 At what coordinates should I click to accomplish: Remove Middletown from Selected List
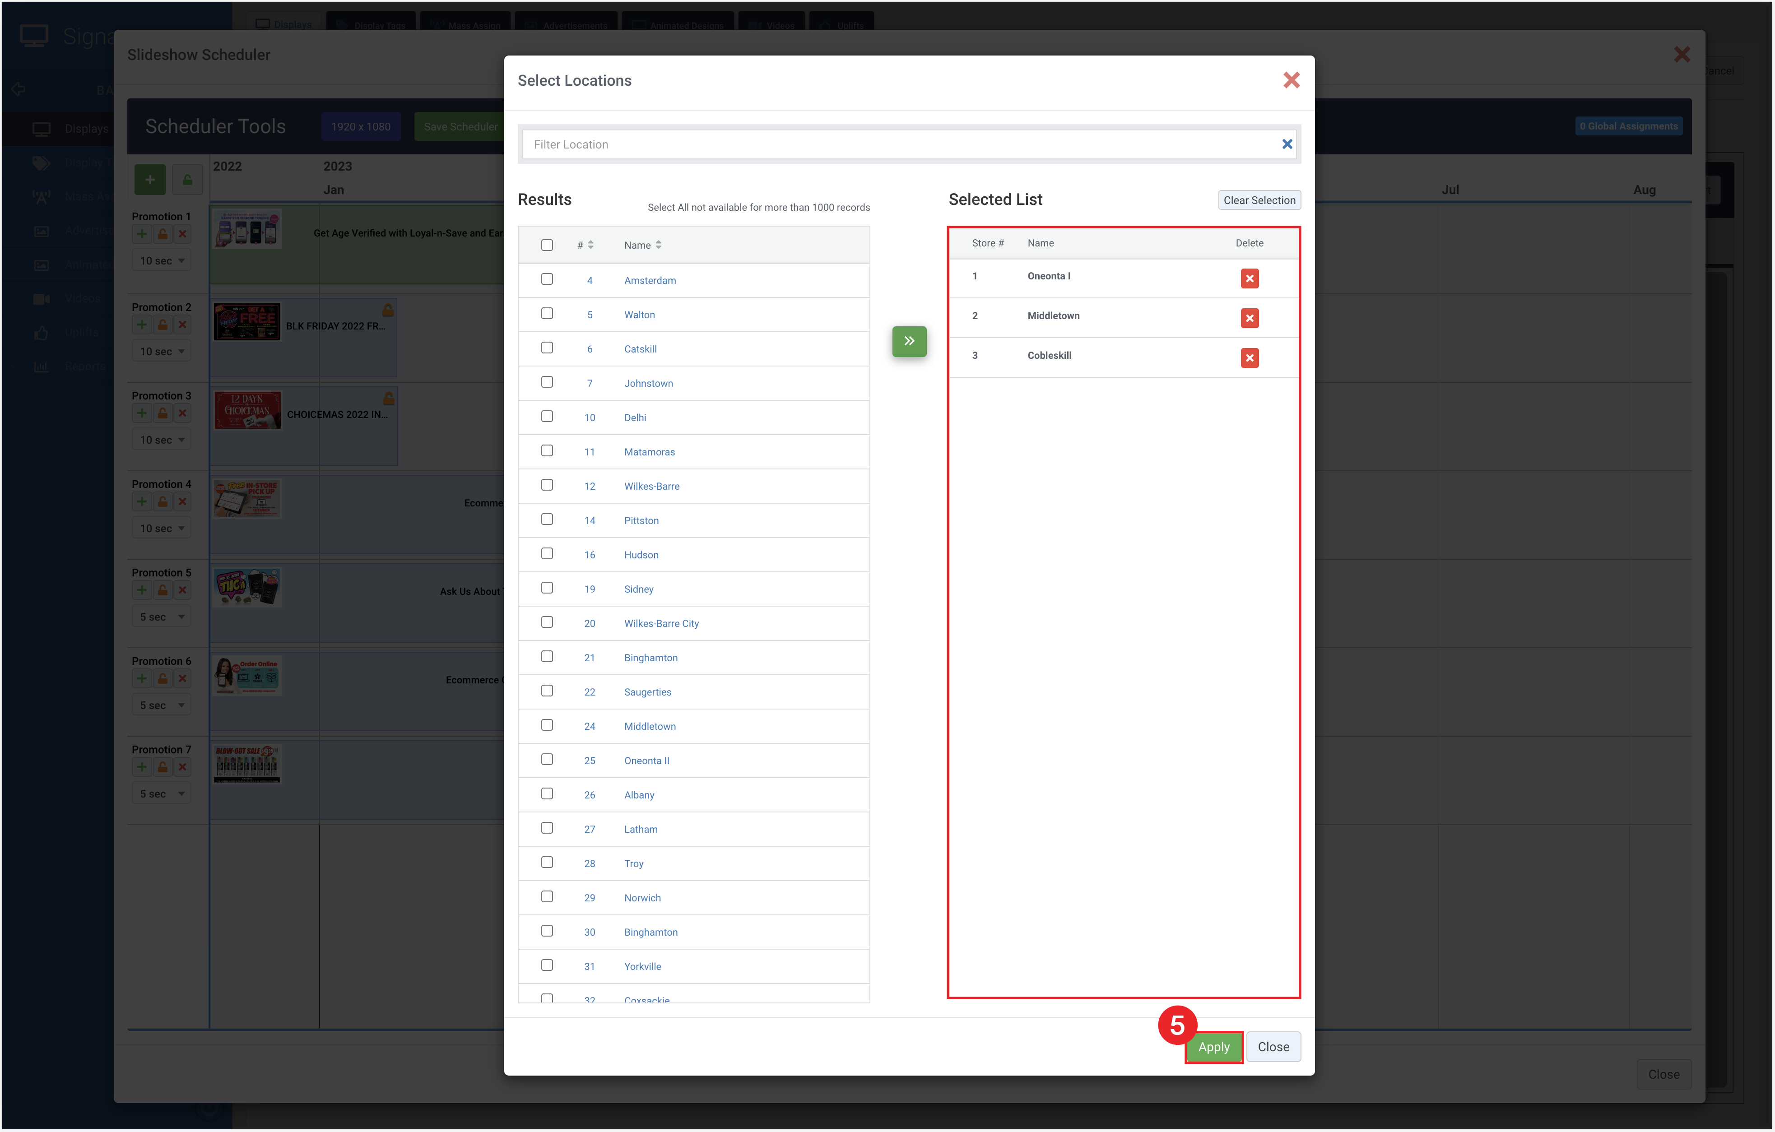tap(1249, 318)
